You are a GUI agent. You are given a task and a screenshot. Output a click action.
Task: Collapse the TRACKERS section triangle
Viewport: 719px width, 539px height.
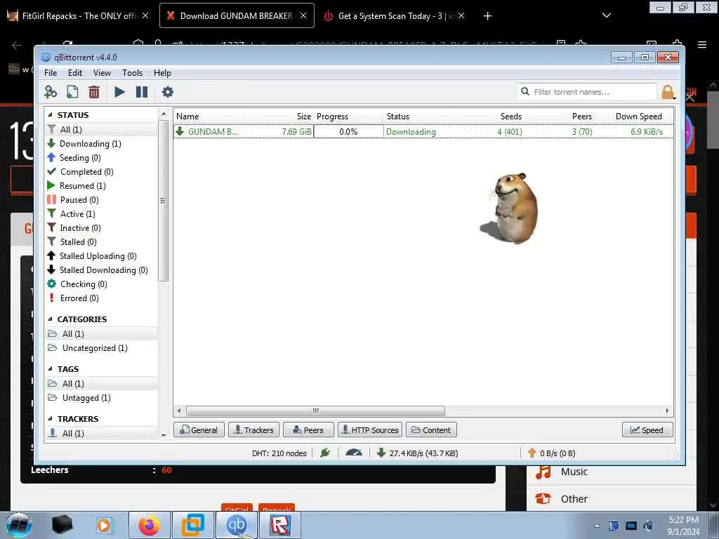point(50,419)
